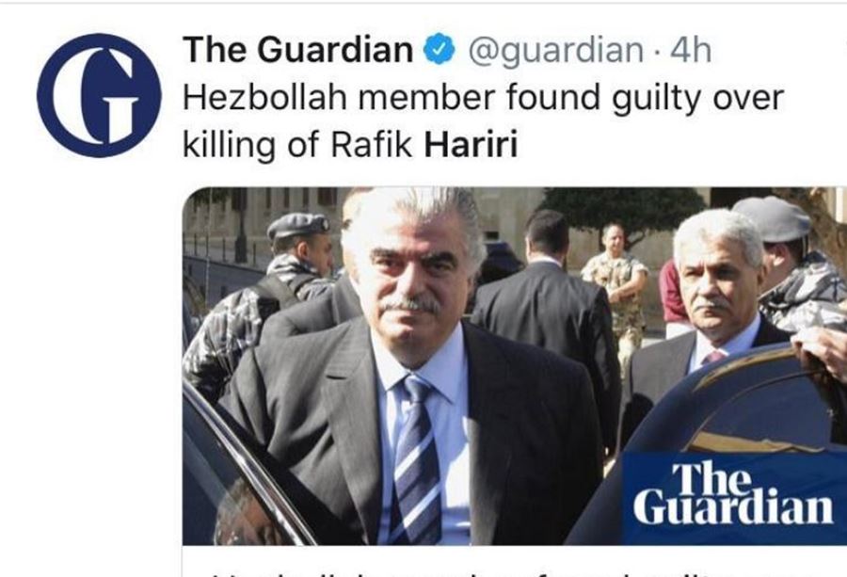Click tweet text line starting with Hezbollah

(x=483, y=98)
